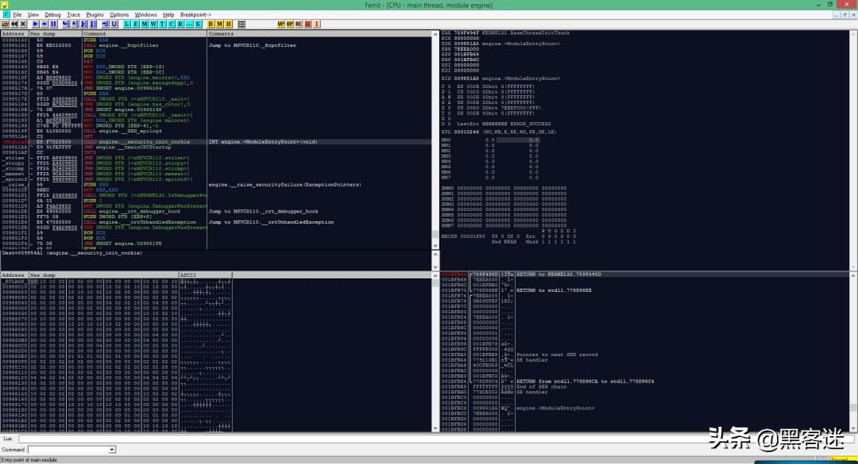Open Threads window via T icon

162,24
